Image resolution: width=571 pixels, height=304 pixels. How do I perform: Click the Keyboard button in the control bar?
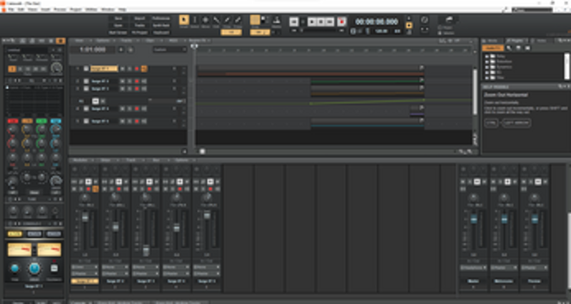pyautogui.click(x=161, y=32)
